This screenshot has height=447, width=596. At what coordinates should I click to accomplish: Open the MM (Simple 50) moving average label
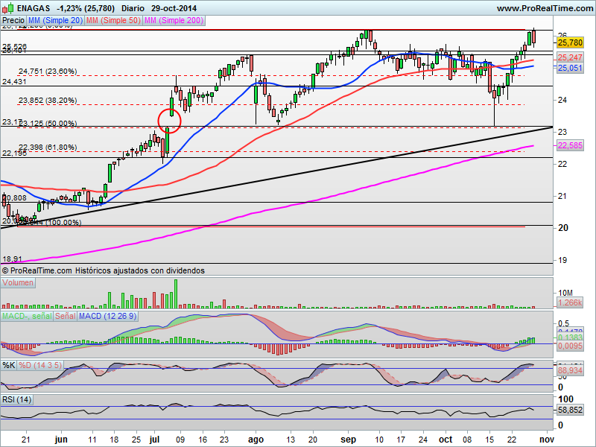pos(113,21)
